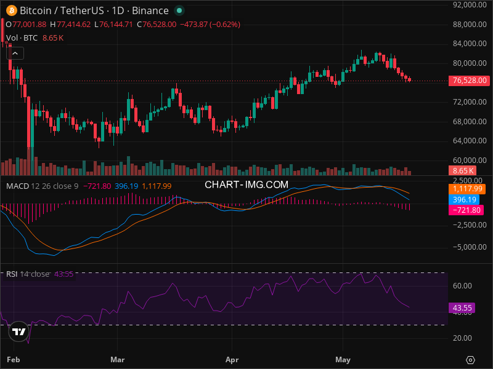
Task: Click the −2,500.00 MACD axis label
Action: [470, 225]
